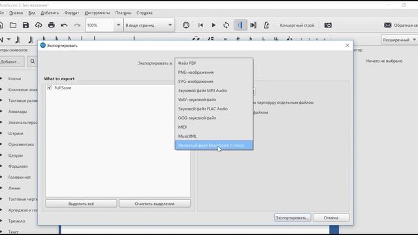Open the Добавить menu
418x235 pixels.
click(x=50, y=12)
